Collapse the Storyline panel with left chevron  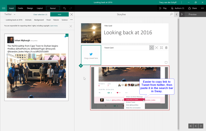(176, 14)
